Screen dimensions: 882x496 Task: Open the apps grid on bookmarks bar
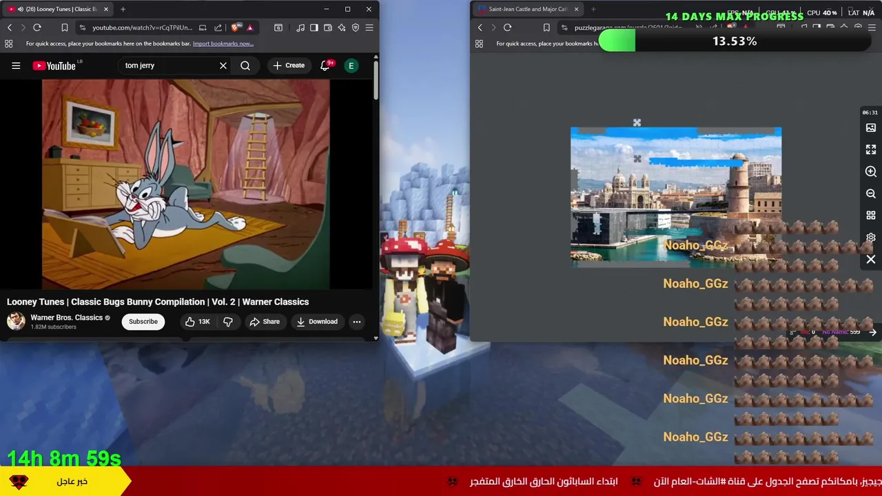8,43
